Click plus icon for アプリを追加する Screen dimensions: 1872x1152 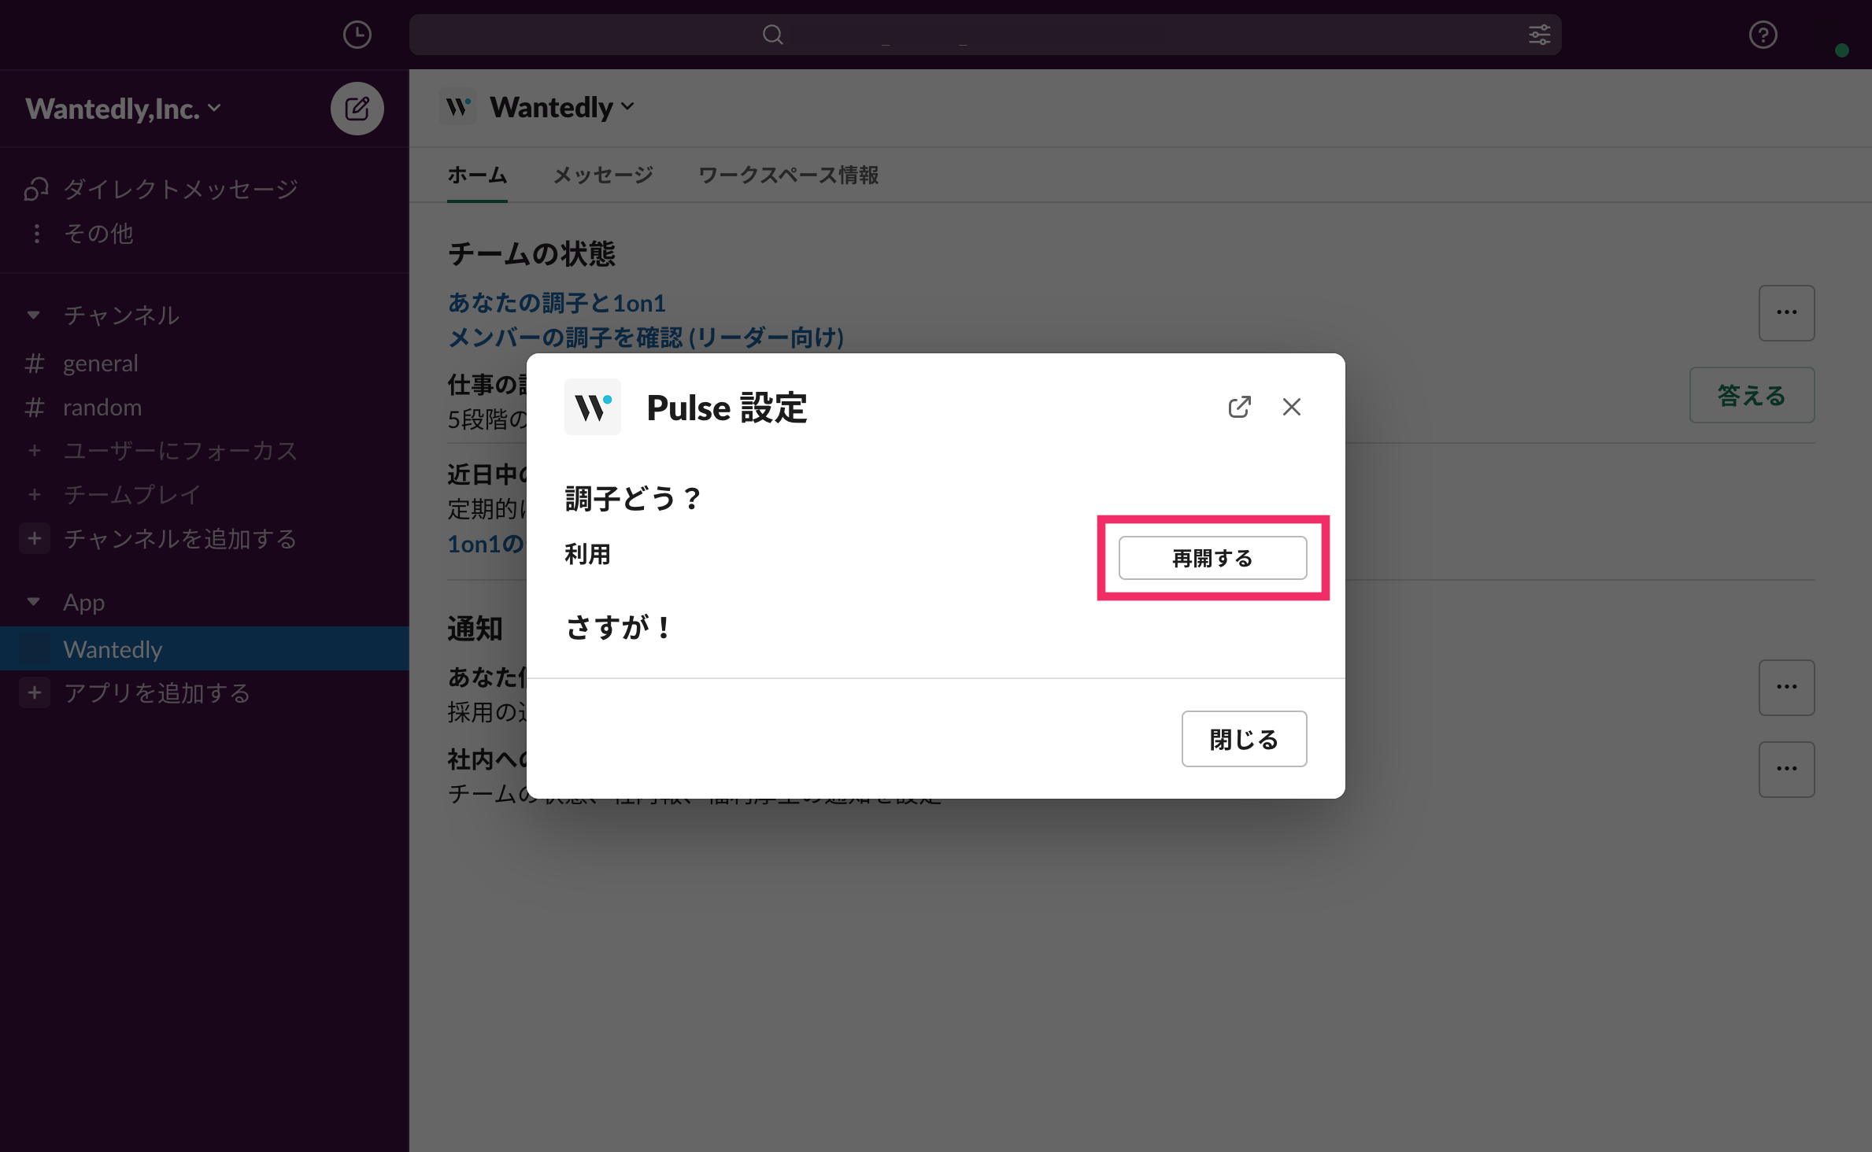pyautogui.click(x=34, y=693)
